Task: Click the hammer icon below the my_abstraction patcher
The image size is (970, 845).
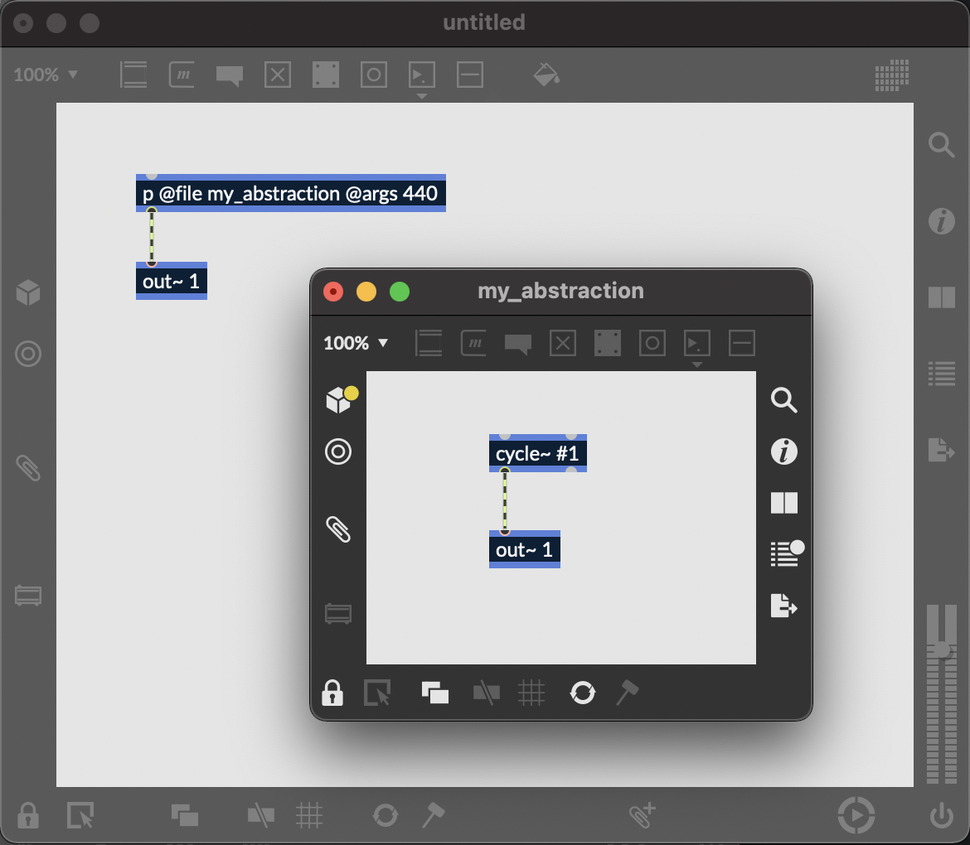Action: (627, 693)
